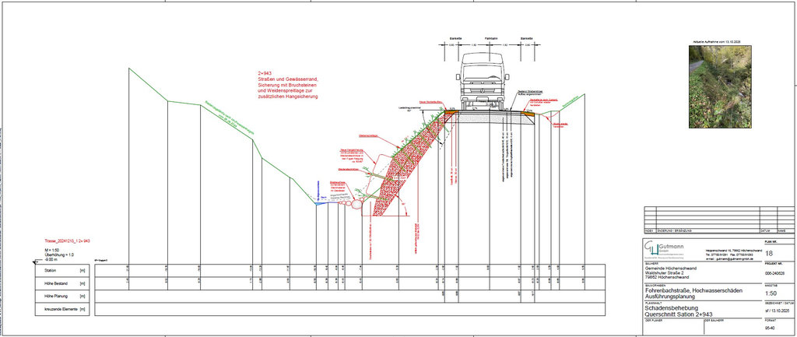Click the 'kreuzende Elemente' row label

click(x=57, y=310)
